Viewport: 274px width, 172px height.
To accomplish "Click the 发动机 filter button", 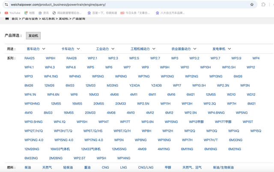I will (33, 36).
